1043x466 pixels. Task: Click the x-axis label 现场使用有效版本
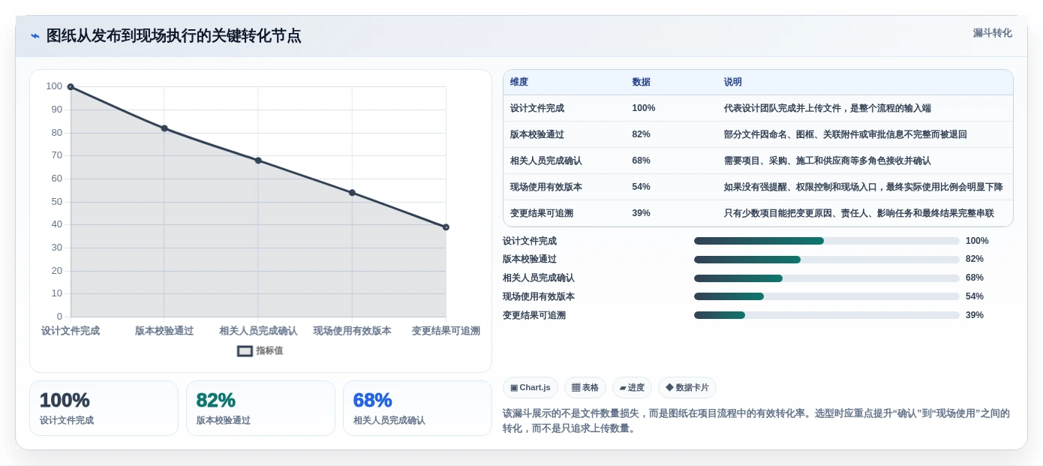[x=352, y=331]
